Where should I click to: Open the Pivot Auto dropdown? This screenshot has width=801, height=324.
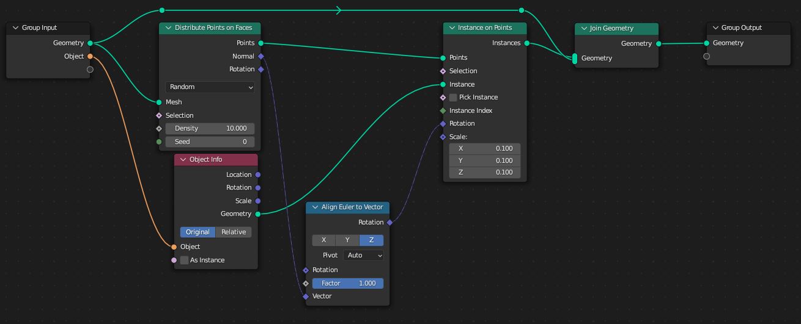tap(363, 256)
